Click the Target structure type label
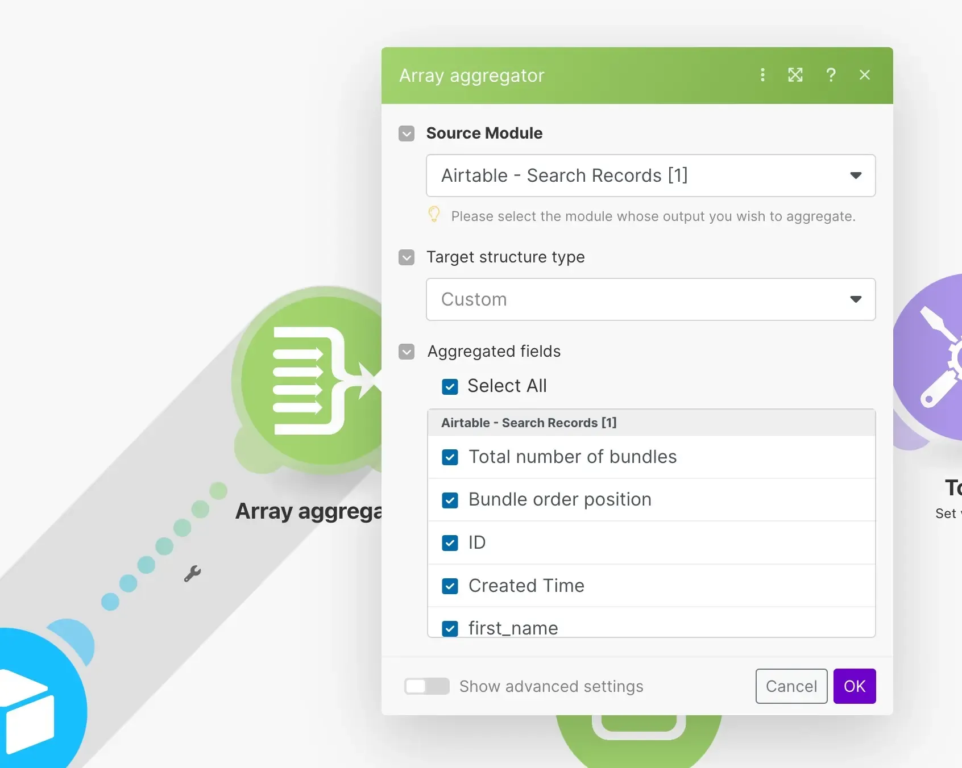The image size is (962, 768). [x=505, y=257]
